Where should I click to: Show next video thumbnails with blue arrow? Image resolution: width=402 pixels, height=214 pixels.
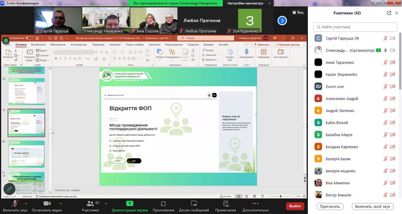point(282,21)
